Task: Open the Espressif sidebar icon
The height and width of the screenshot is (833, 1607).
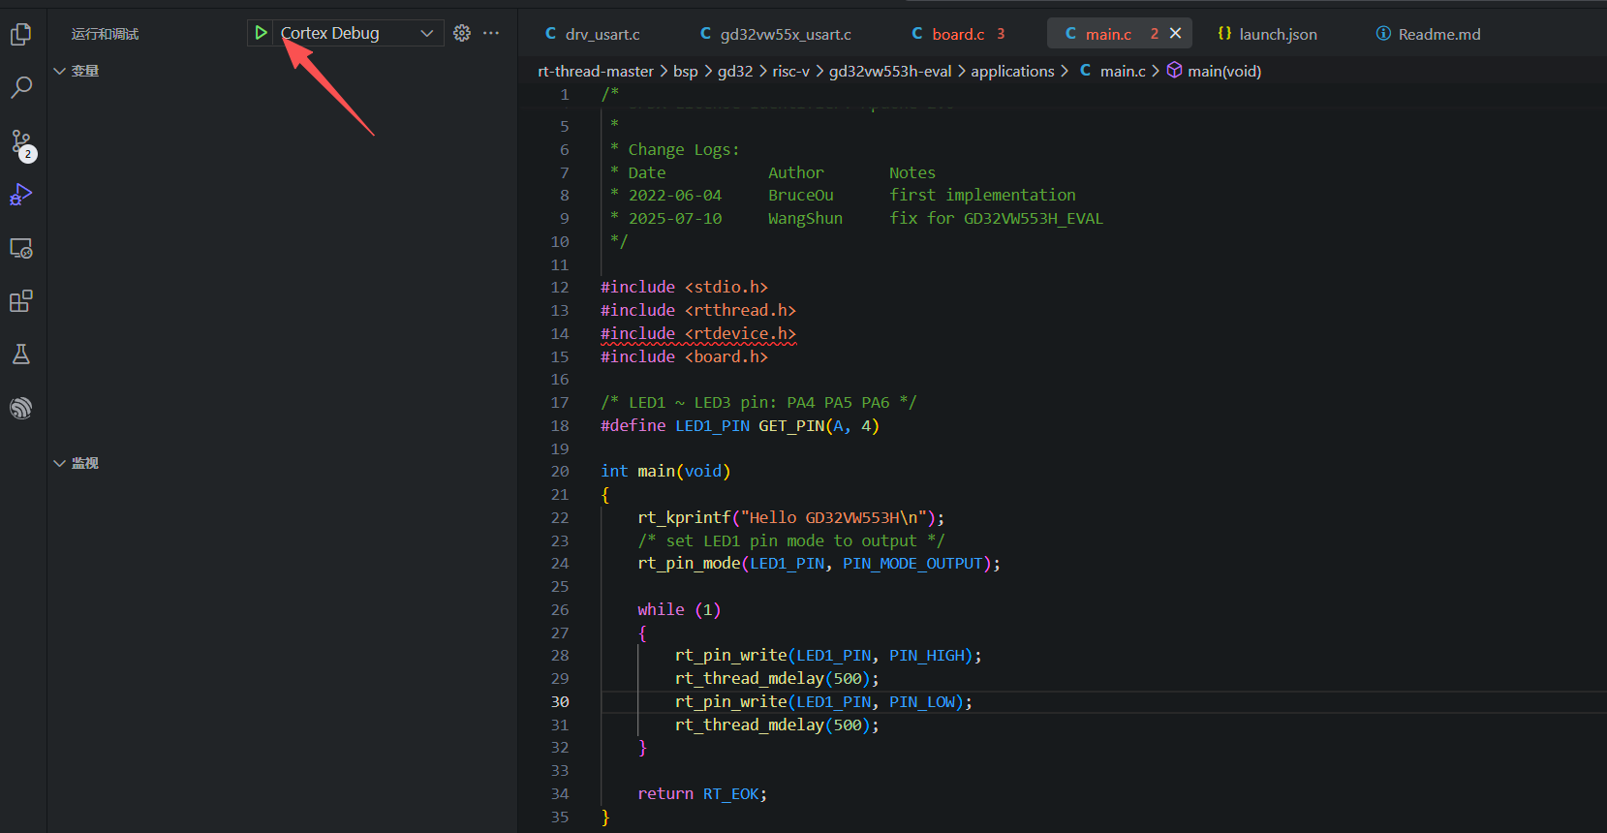Action: pos(21,408)
